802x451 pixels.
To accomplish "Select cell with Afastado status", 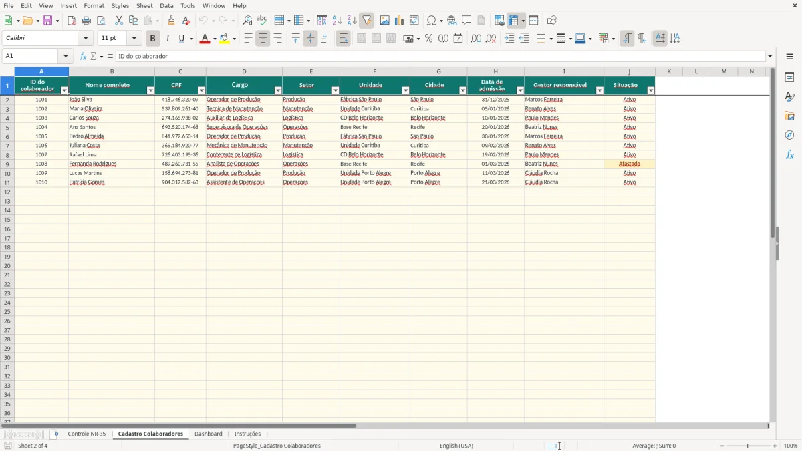I will point(630,164).
